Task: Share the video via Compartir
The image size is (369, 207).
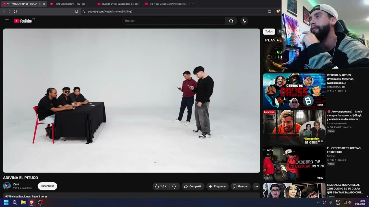Action: click(x=193, y=186)
